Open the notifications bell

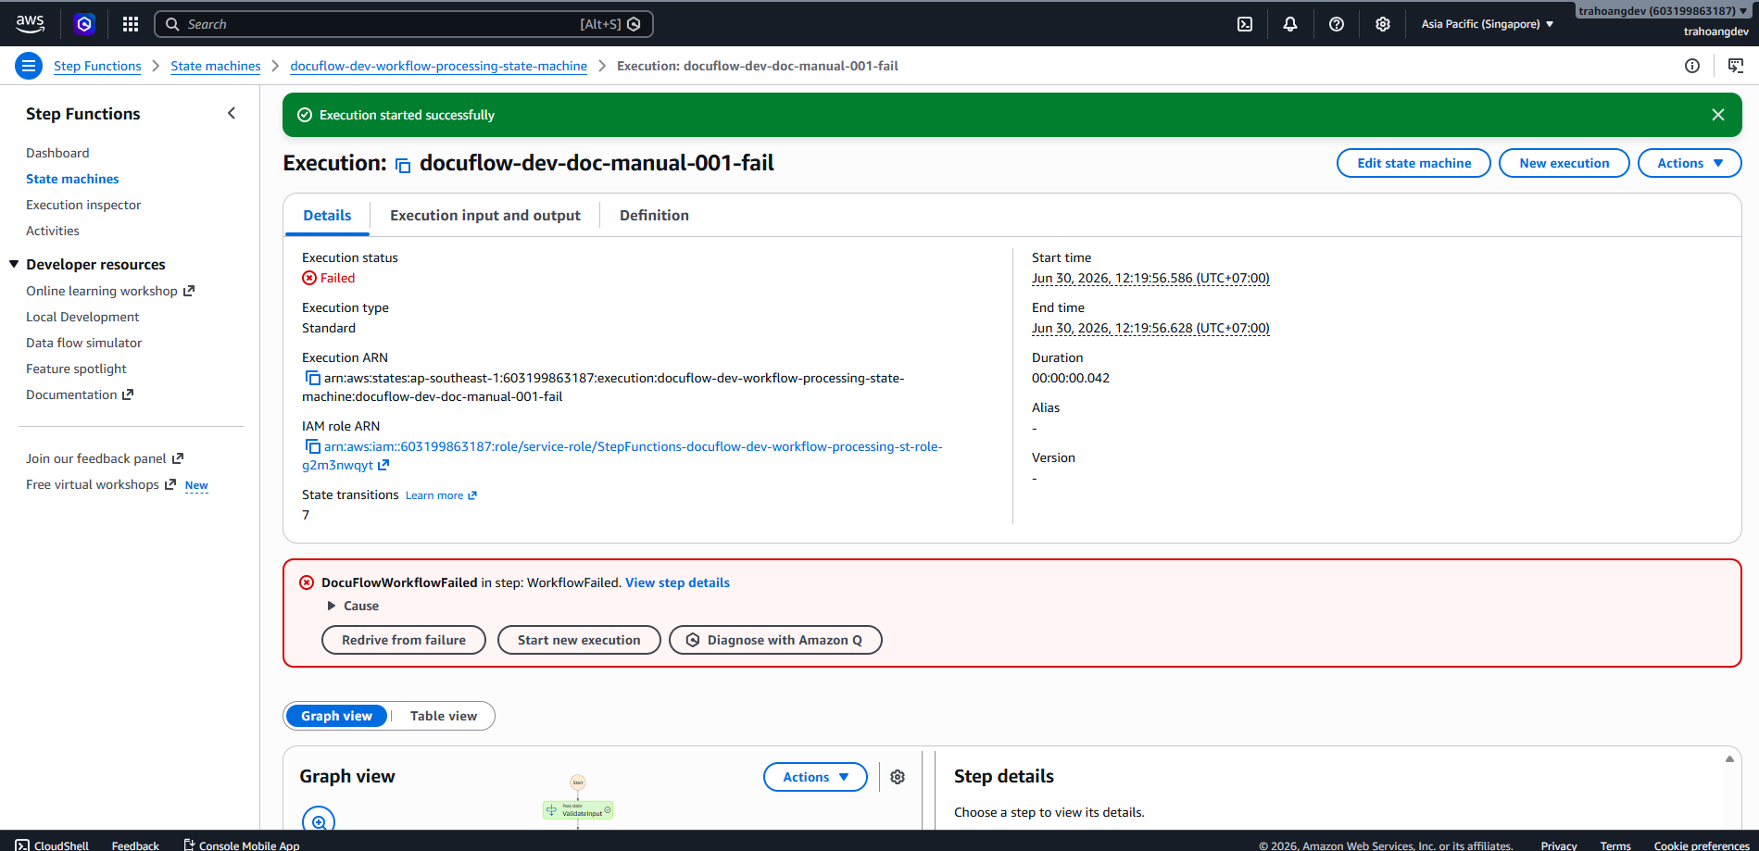(1290, 24)
